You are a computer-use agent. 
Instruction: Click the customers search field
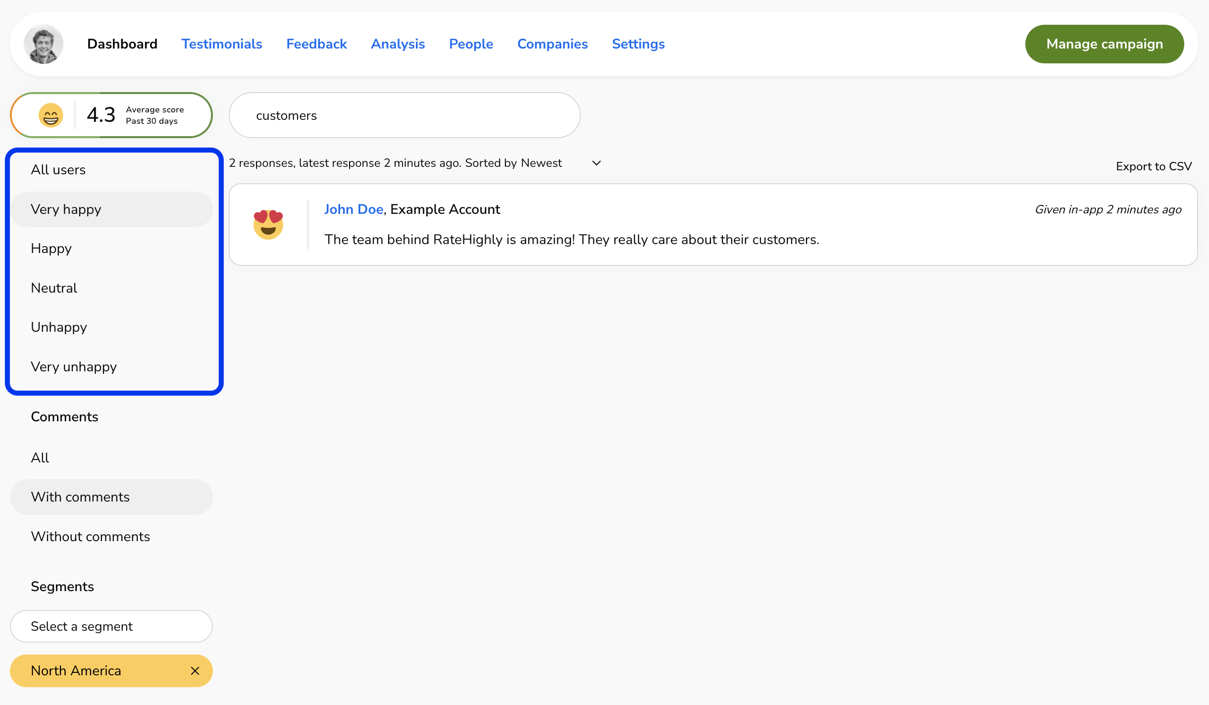[404, 115]
